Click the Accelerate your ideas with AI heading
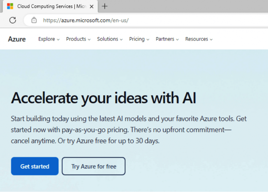Image resolution: width=268 pixels, height=192 pixels. 103,98
